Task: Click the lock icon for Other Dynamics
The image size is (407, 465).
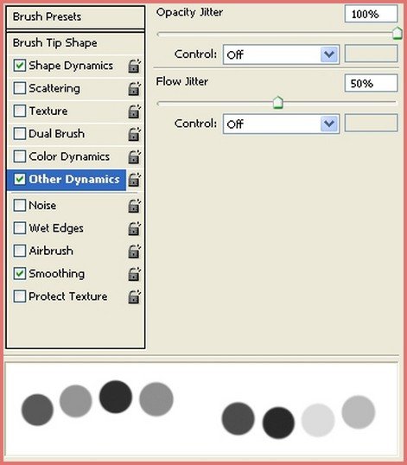Action: [134, 180]
